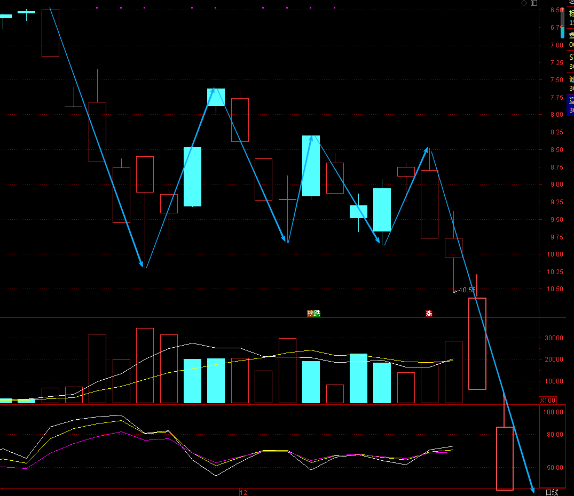Image resolution: width=574 pixels, height=496 pixels.
Task: Select the stock list row starting with ST
Action: (x=570, y=62)
